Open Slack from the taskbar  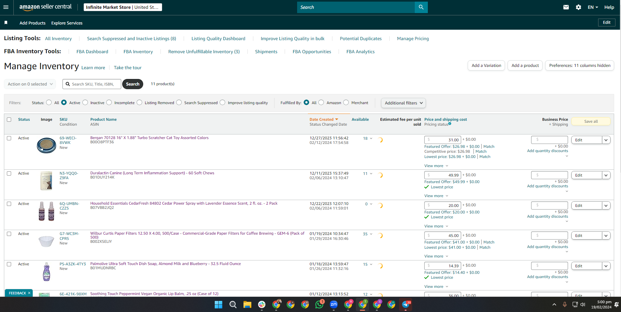pos(262,304)
